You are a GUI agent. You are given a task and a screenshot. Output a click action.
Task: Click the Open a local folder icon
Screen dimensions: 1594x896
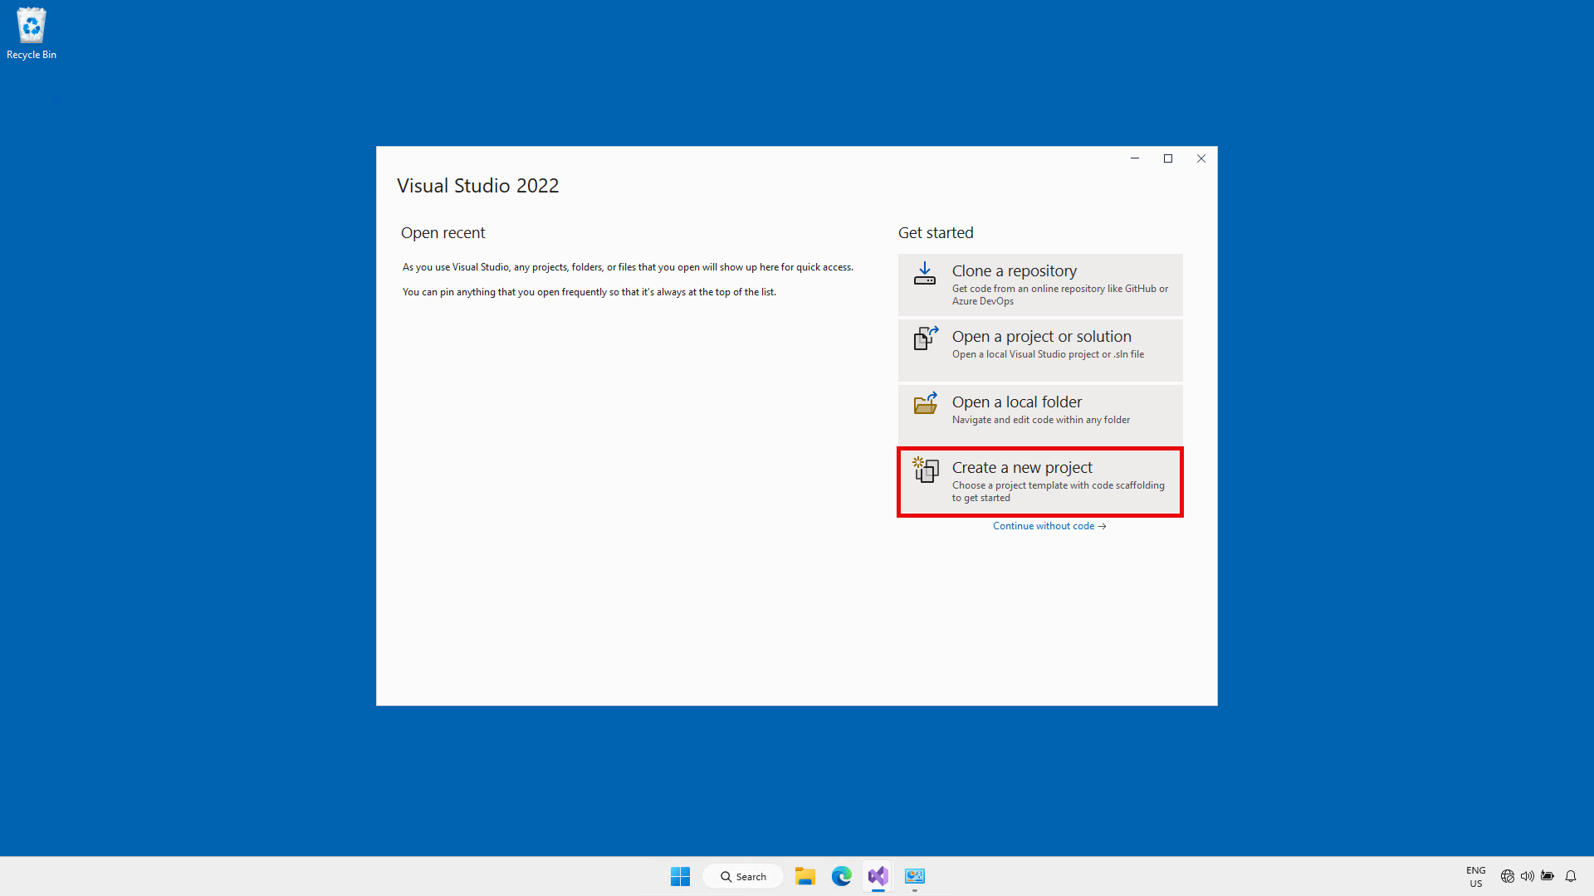[925, 404]
